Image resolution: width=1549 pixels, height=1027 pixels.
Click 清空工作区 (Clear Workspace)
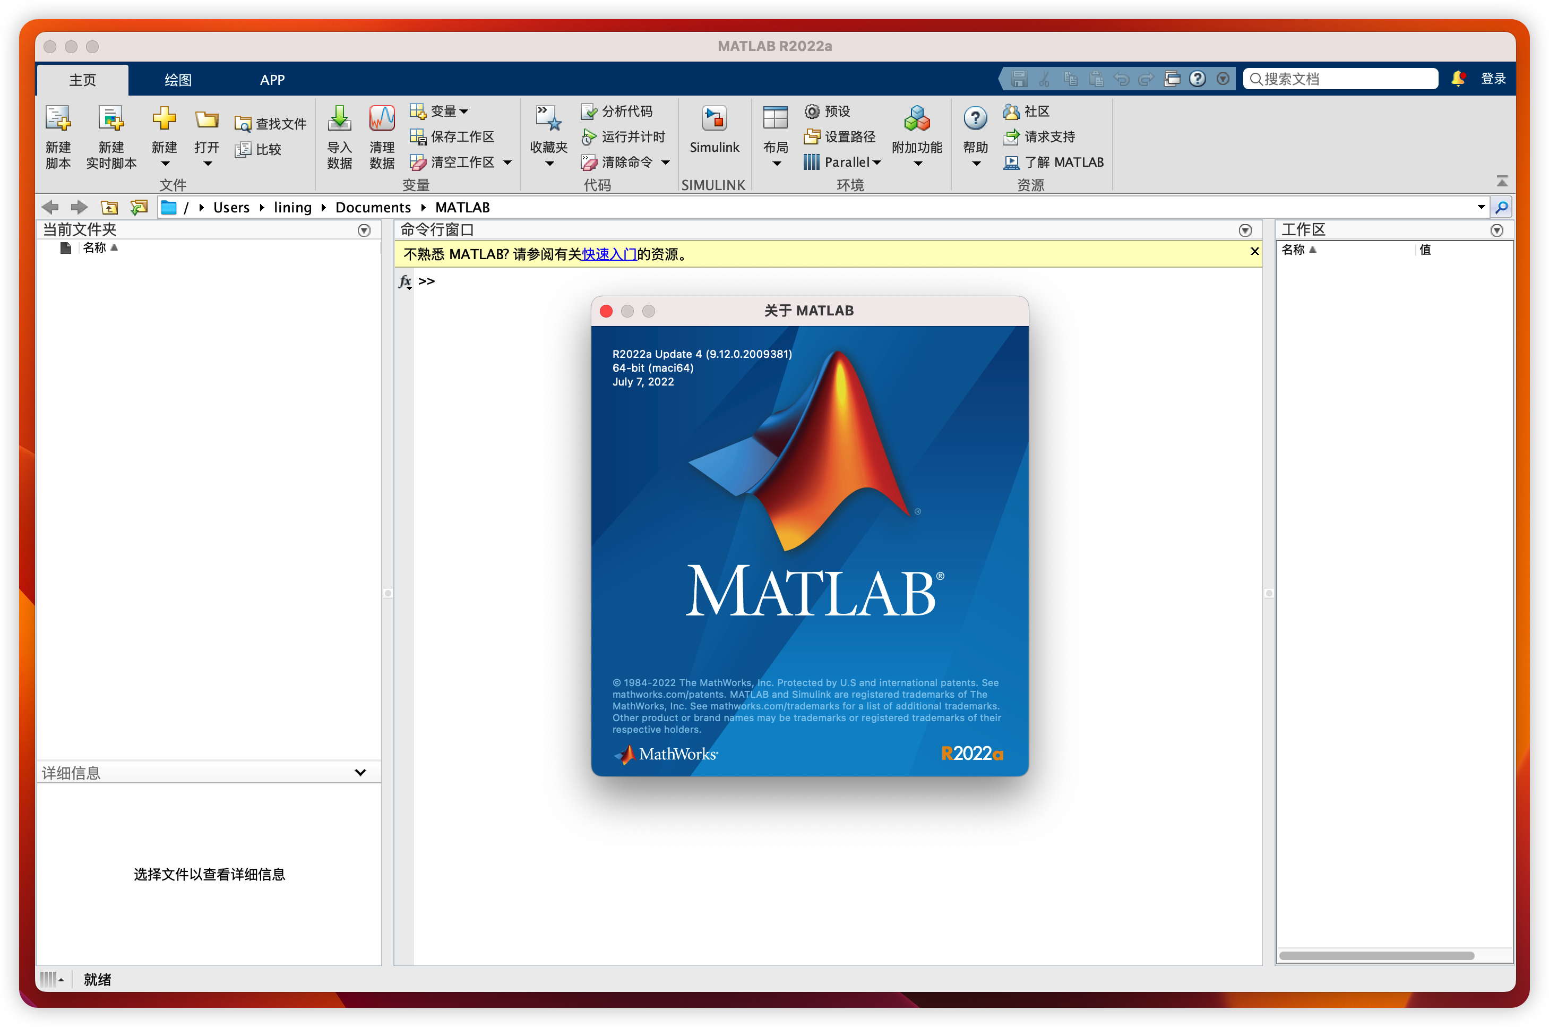[452, 162]
